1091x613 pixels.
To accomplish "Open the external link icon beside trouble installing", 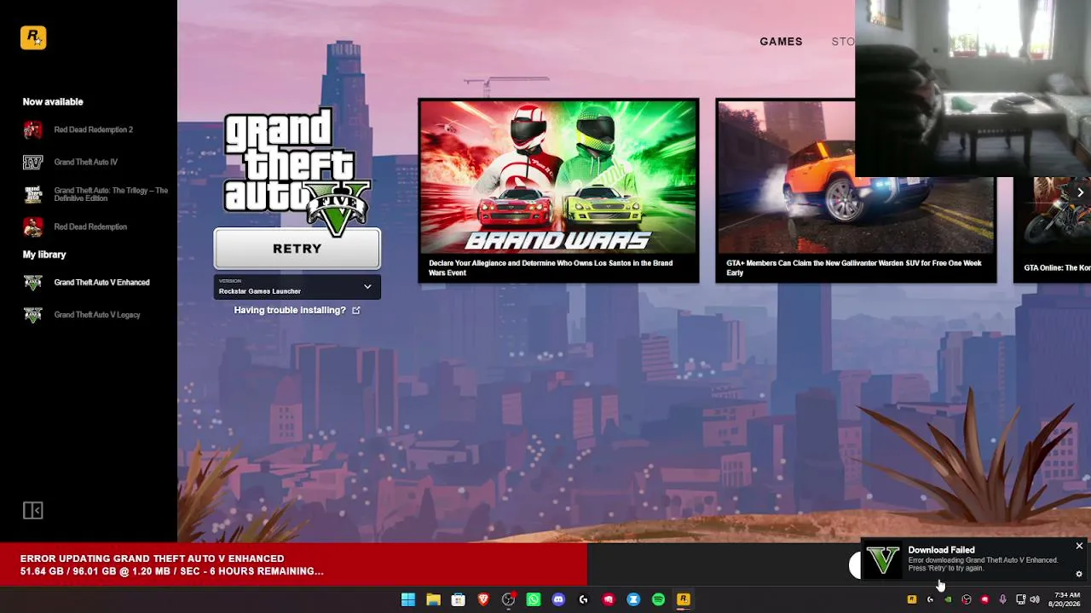I will click(x=356, y=310).
